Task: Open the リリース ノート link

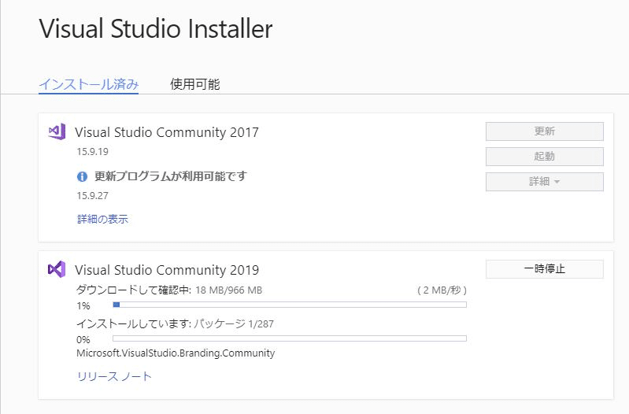Action: pyautogui.click(x=114, y=376)
